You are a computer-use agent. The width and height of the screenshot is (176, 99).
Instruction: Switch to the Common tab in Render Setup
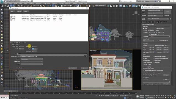(144, 22)
